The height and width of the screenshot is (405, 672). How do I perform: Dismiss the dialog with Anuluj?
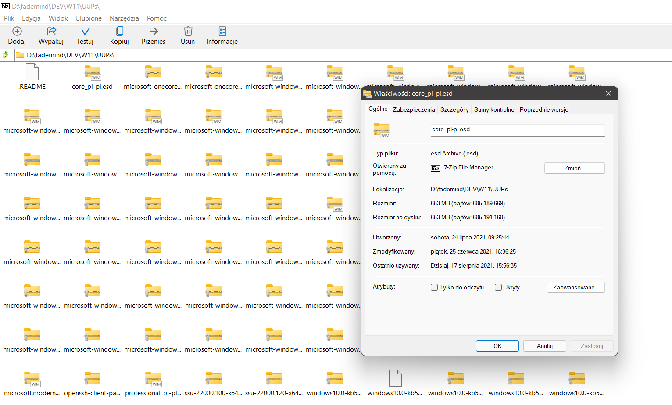(544, 346)
